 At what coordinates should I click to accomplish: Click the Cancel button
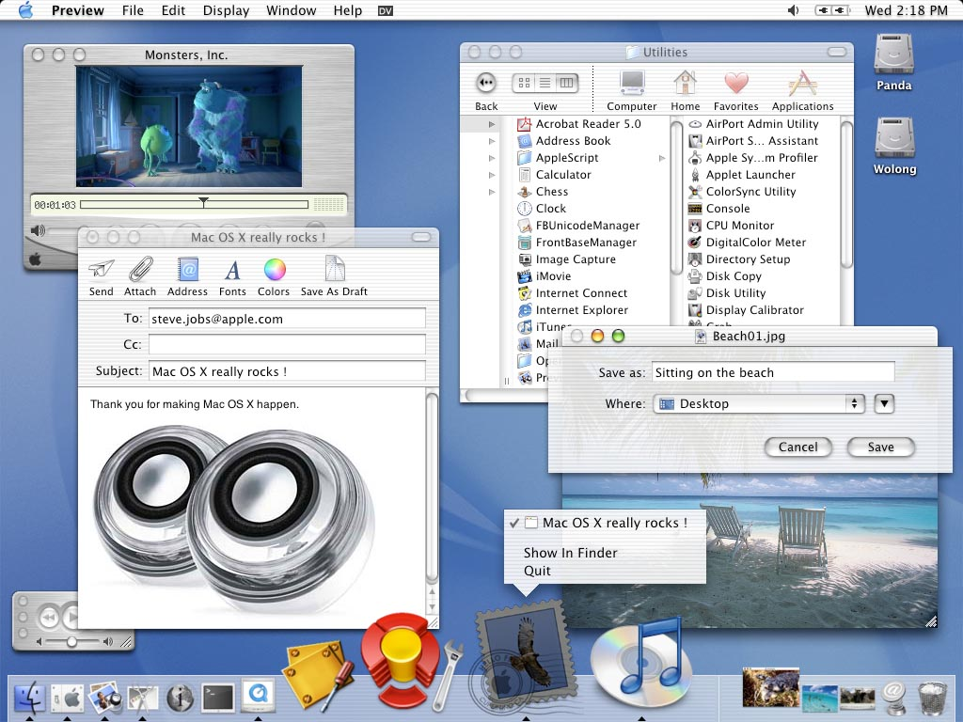click(x=797, y=447)
